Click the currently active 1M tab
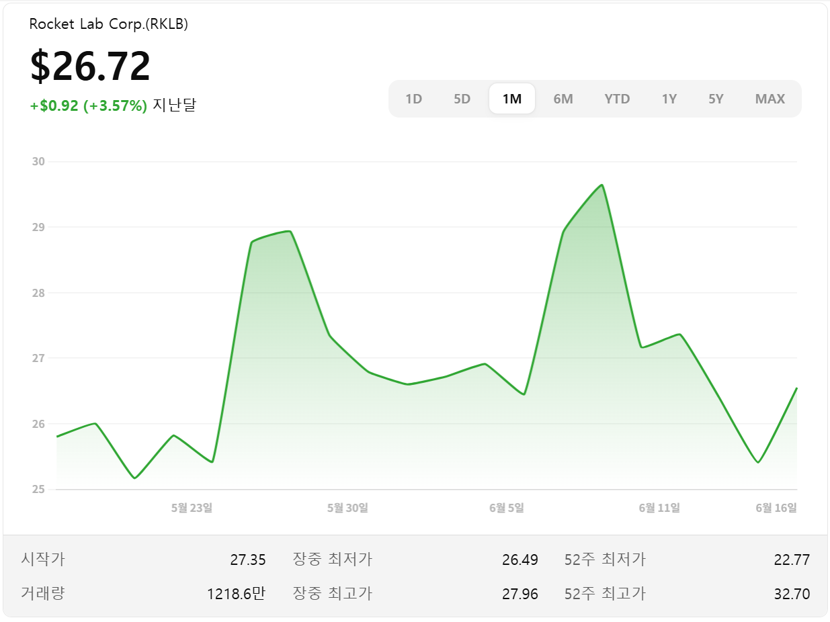 coord(512,98)
